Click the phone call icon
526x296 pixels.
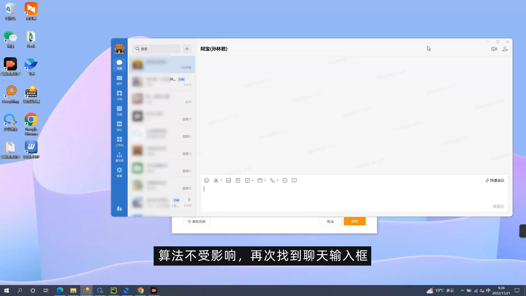point(272,180)
